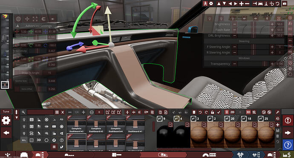Select the 3D fixture category

[39, 140]
